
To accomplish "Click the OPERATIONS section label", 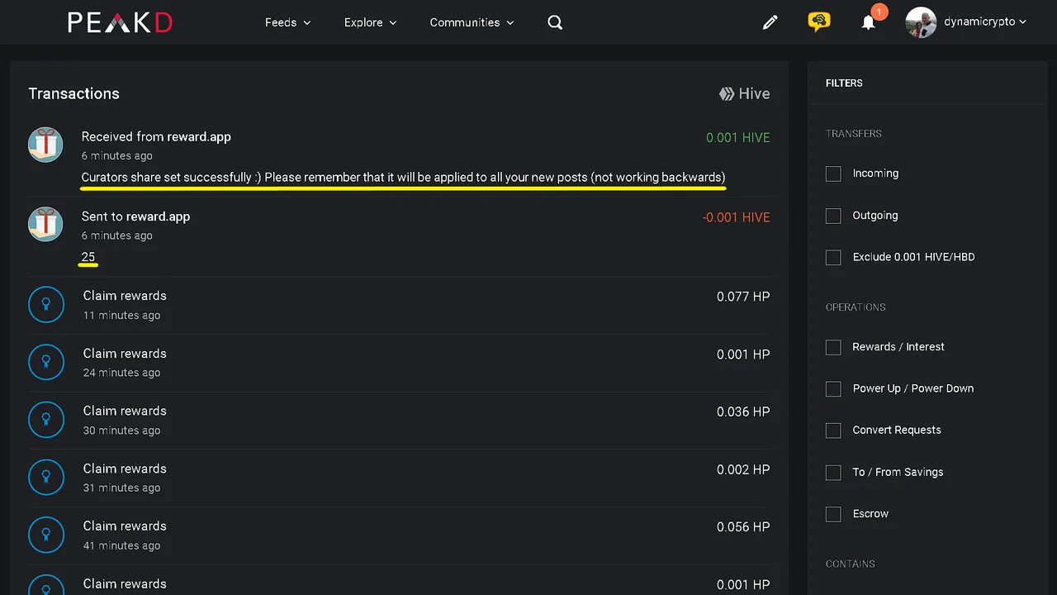I will [856, 307].
